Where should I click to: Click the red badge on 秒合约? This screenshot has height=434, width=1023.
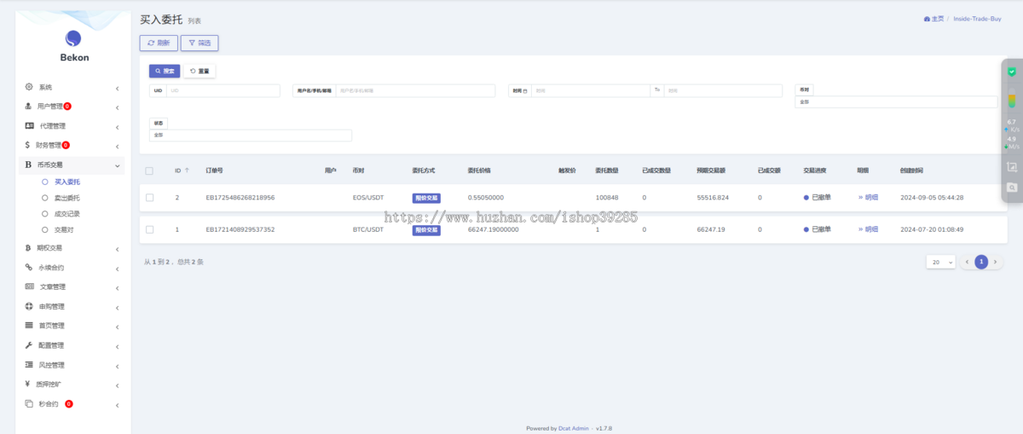[69, 403]
